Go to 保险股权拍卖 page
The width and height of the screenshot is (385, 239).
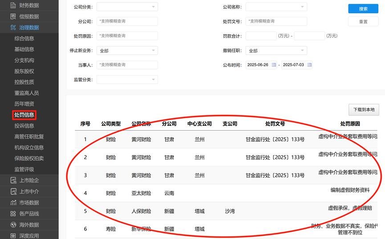click(29, 158)
